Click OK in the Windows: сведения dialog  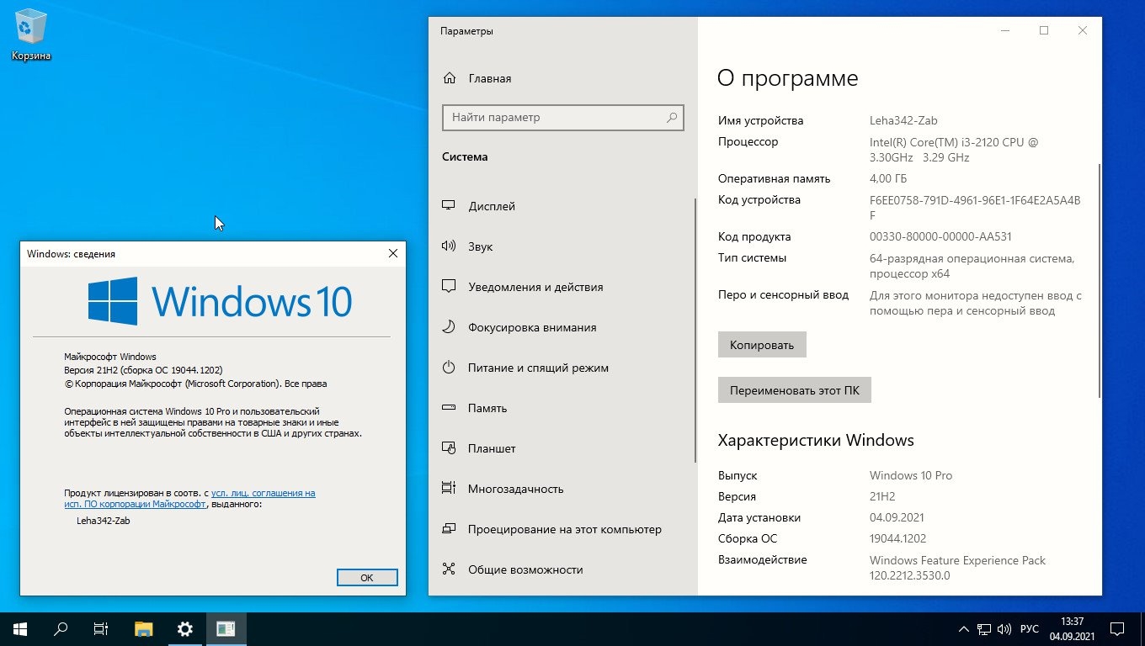pyautogui.click(x=366, y=578)
